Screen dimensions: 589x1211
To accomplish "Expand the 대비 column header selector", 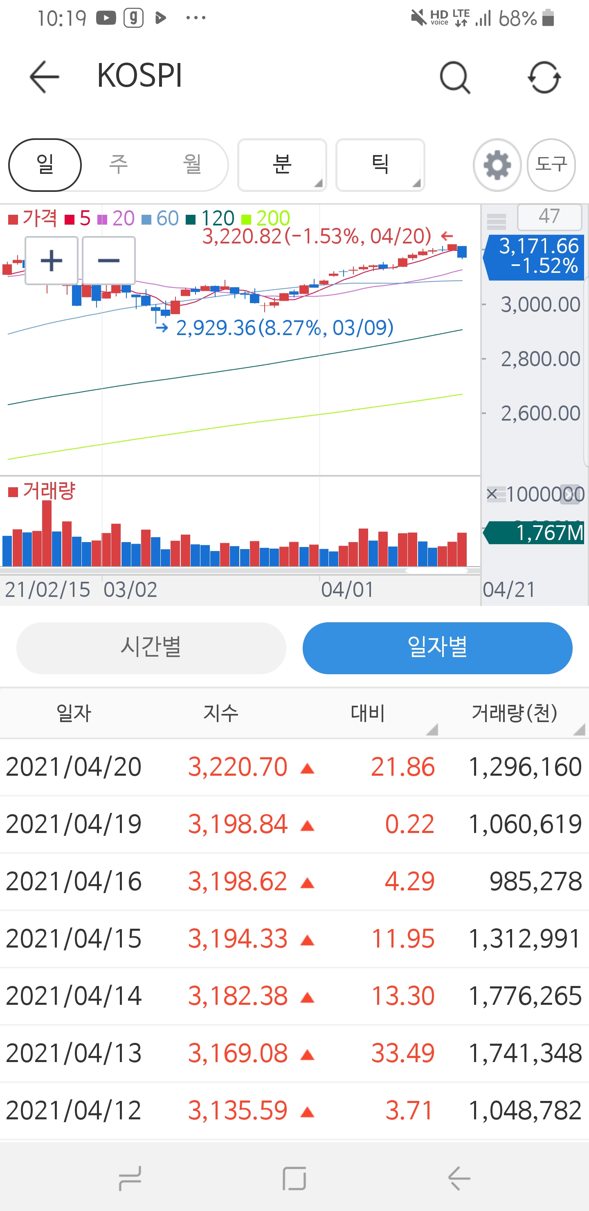I will (x=368, y=714).
